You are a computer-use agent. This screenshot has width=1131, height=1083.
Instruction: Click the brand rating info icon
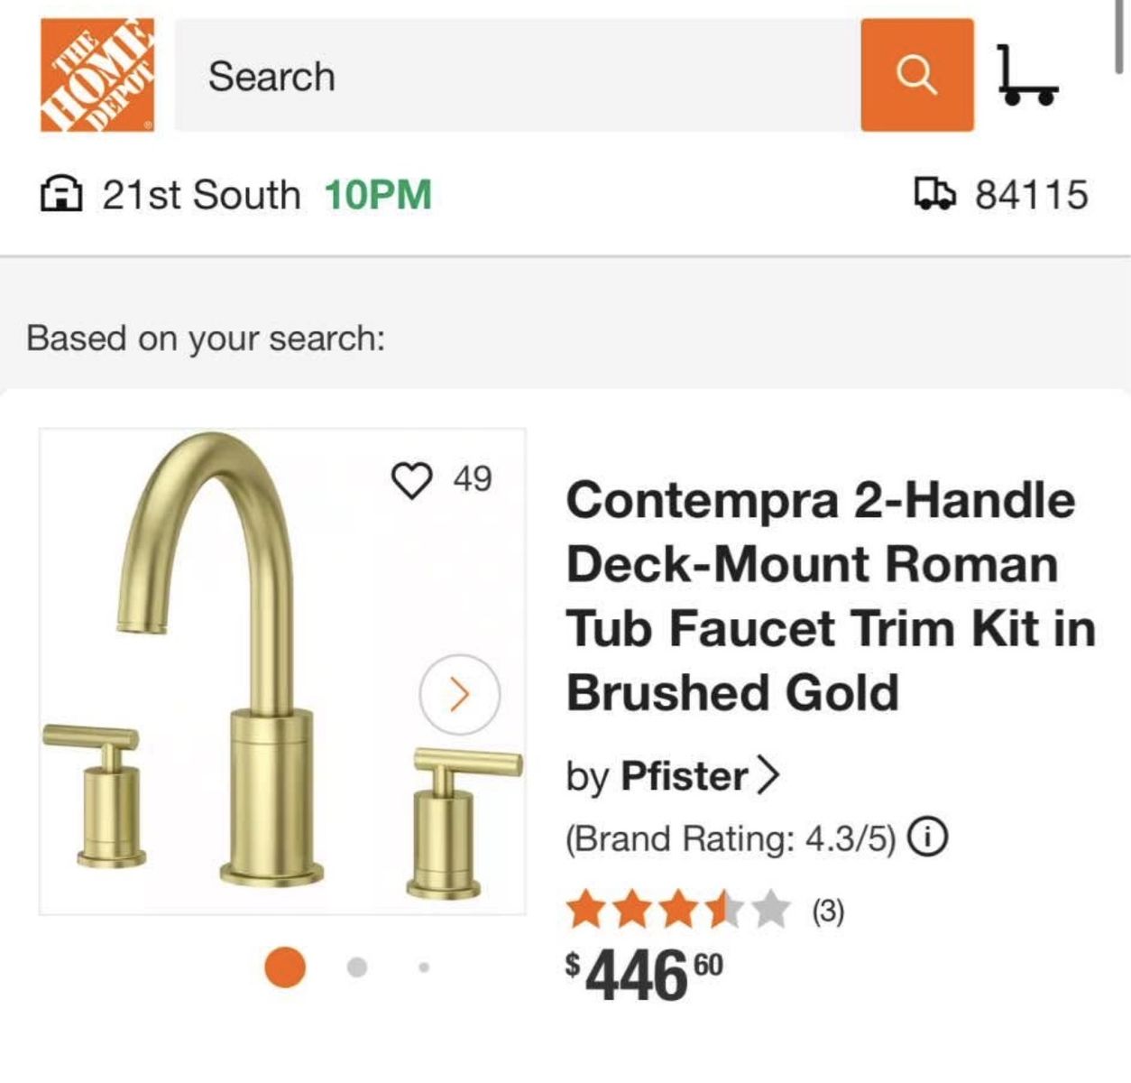tap(926, 838)
